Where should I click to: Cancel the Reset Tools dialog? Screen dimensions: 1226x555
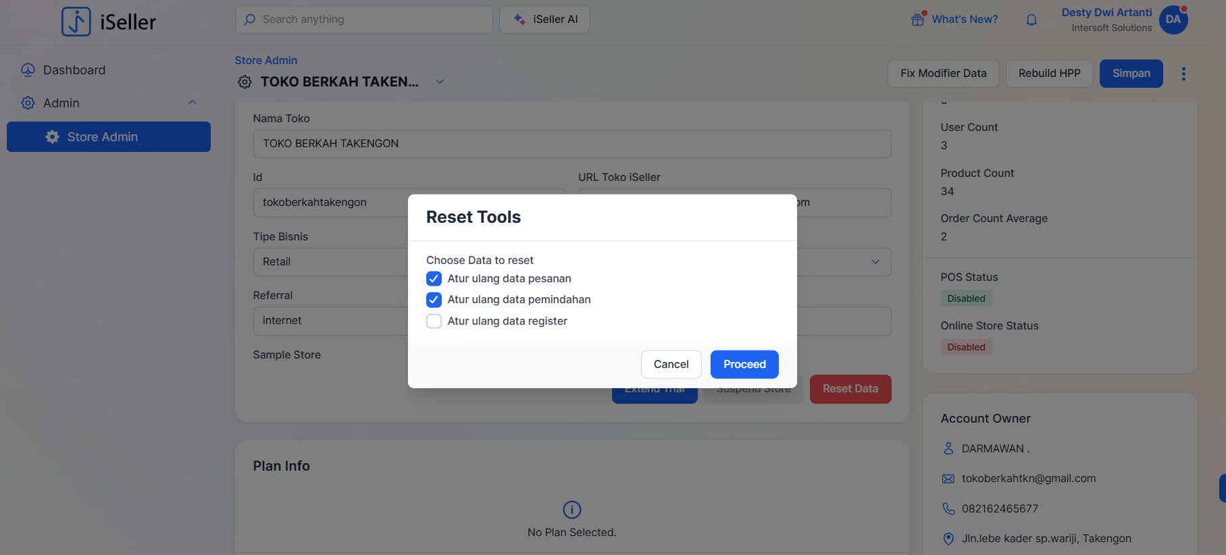click(671, 365)
